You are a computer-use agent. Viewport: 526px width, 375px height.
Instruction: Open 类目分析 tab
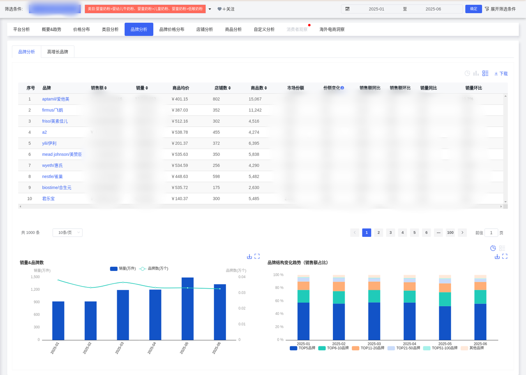110,30
